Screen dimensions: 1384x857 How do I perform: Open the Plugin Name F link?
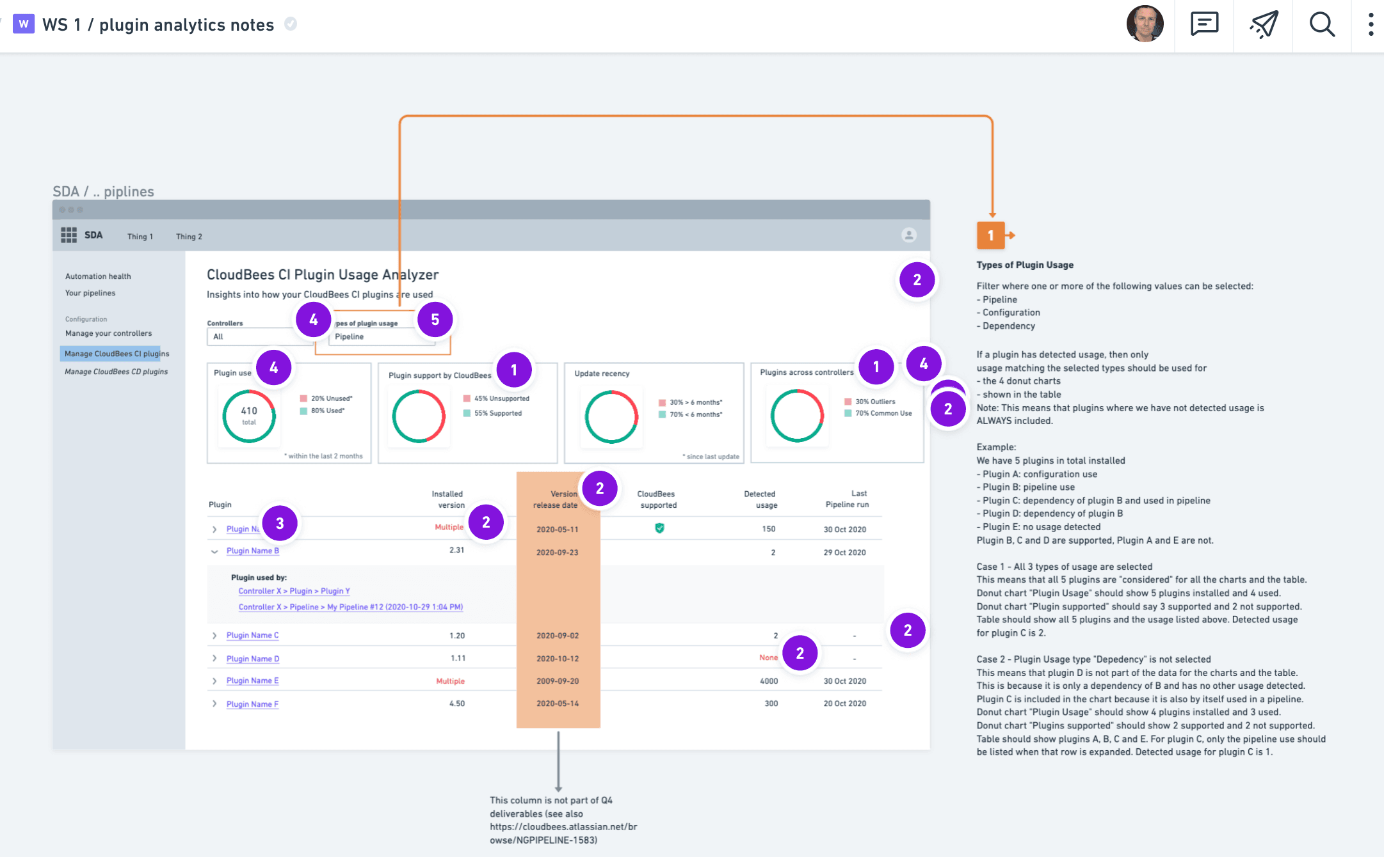pyautogui.click(x=252, y=704)
